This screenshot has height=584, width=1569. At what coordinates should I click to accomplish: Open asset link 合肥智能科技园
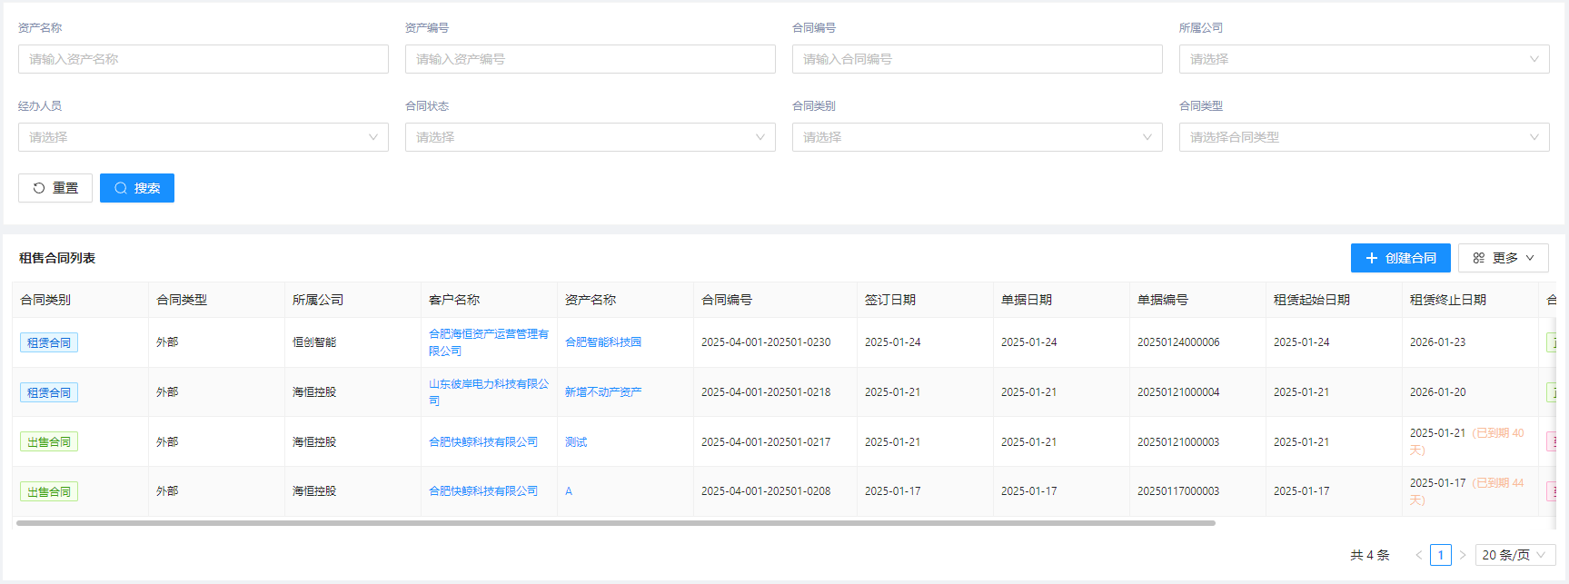(603, 342)
